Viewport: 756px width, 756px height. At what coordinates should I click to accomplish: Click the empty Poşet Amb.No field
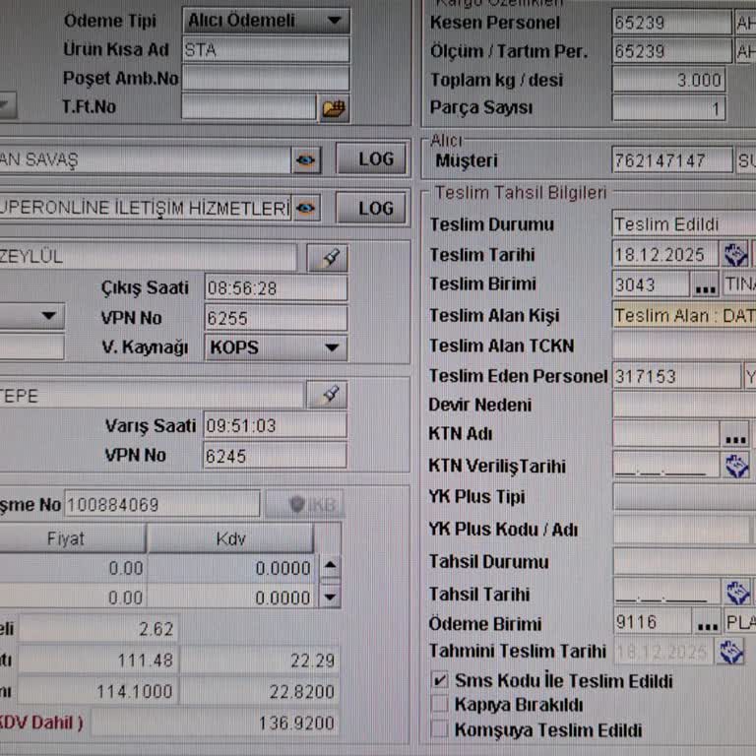[266, 78]
